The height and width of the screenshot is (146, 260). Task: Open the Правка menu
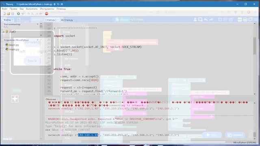pyautogui.click(x=13, y=9)
